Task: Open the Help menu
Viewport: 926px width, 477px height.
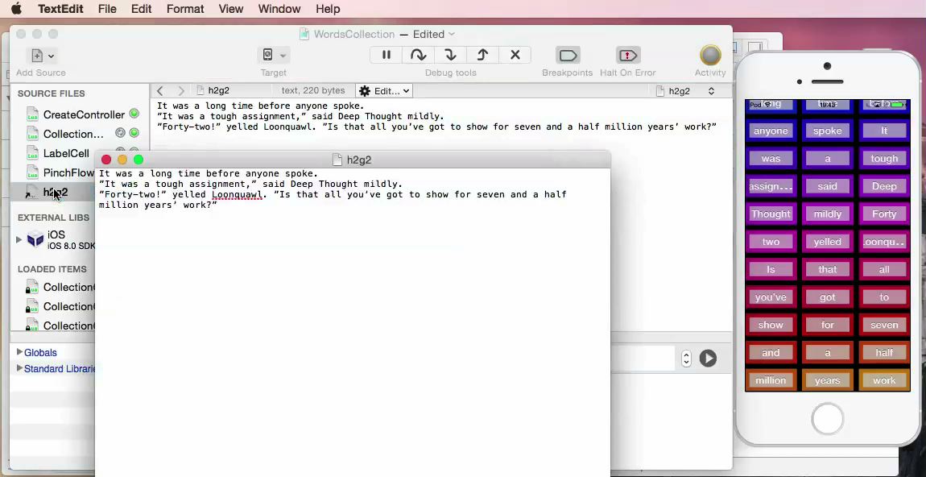Action: tap(328, 9)
